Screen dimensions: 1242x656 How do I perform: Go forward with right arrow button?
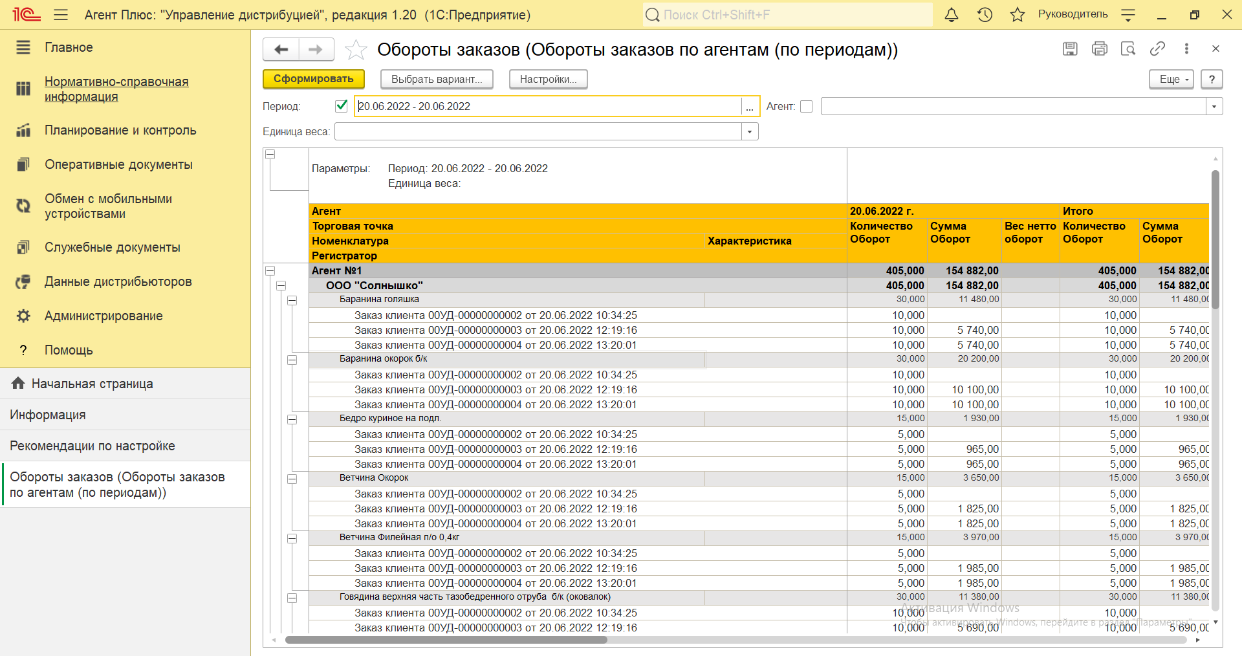pos(316,49)
